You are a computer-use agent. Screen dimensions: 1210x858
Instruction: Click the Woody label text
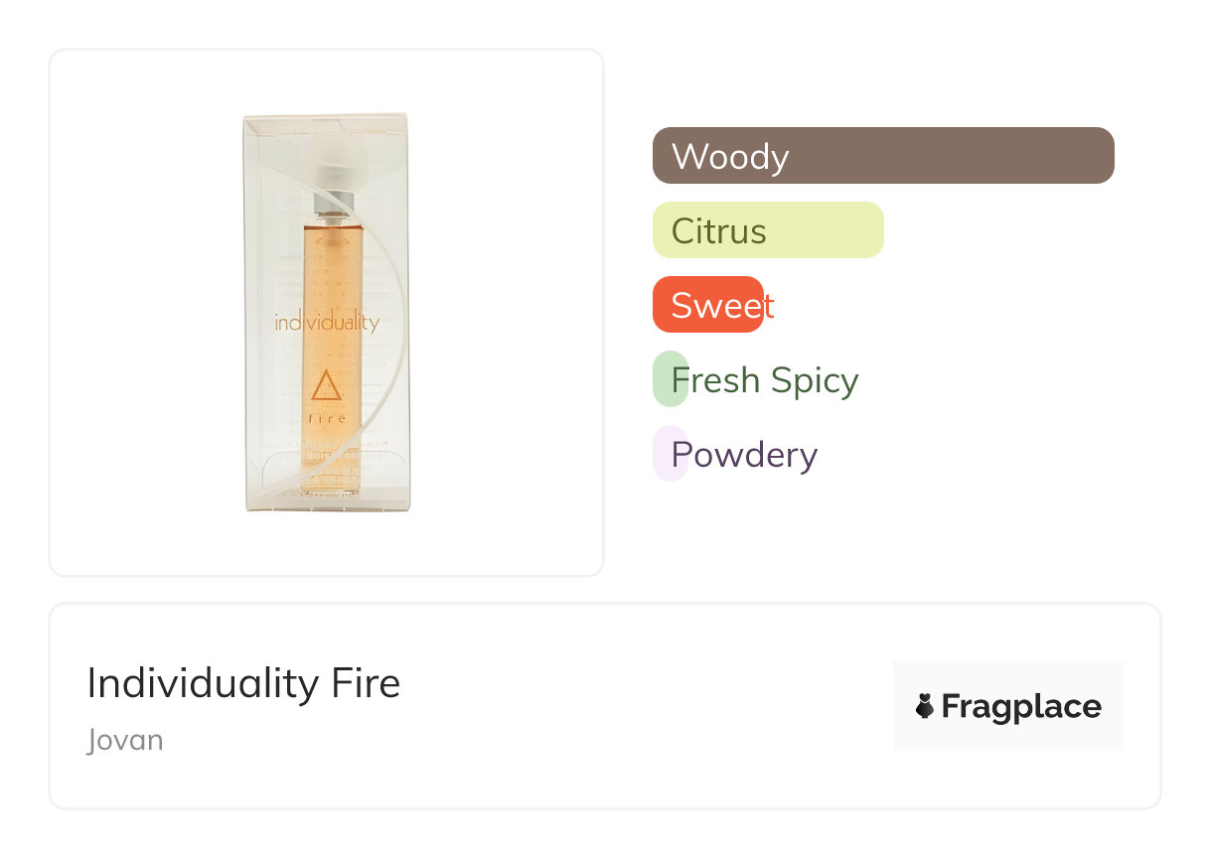tap(730, 157)
